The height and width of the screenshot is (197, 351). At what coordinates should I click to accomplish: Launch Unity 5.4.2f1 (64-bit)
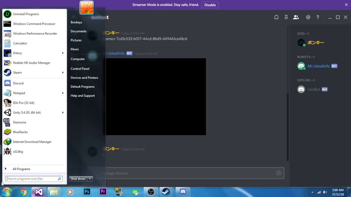pyautogui.click(x=32, y=112)
